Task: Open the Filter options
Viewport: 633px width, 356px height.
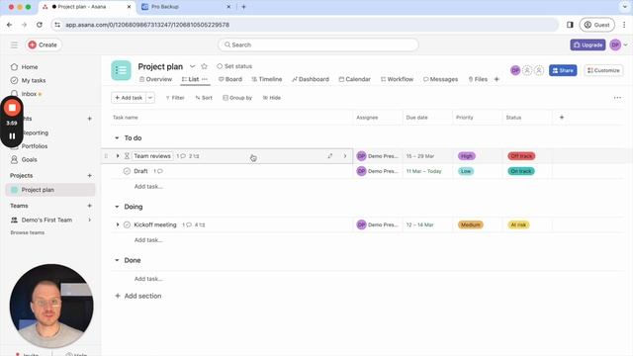Action: point(175,98)
